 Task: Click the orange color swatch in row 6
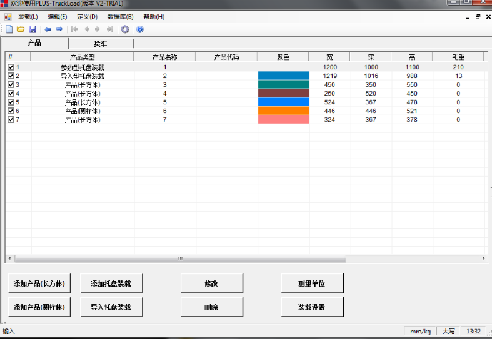coord(283,111)
